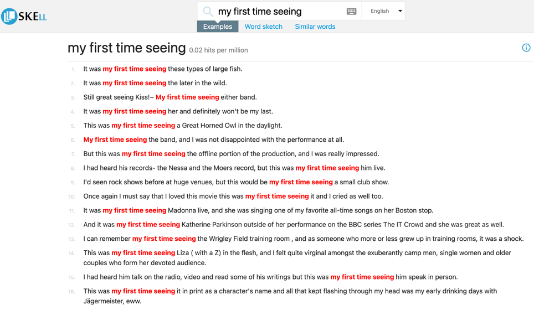Click the magnifying glass search icon
Viewport: 534px width, 310px height.
[208, 12]
